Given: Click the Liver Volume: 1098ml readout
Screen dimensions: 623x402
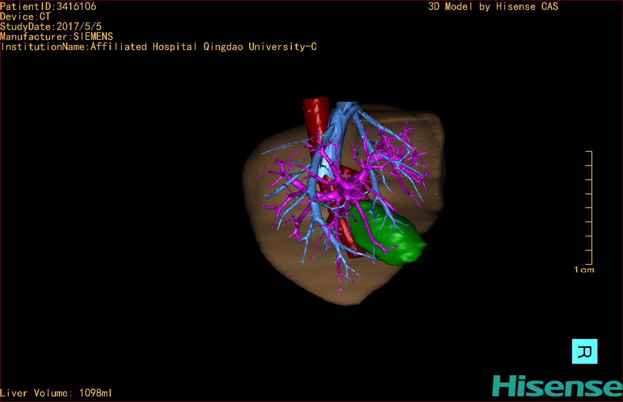Looking at the screenshot, I should (x=56, y=393).
